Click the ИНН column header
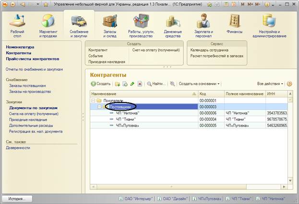This screenshot has width=299, height=204. 276,94
